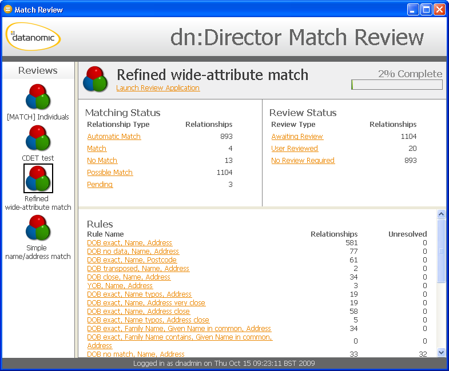Open No Review Required relationships
The height and width of the screenshot is (371, 449).
(x=303, y=161)
